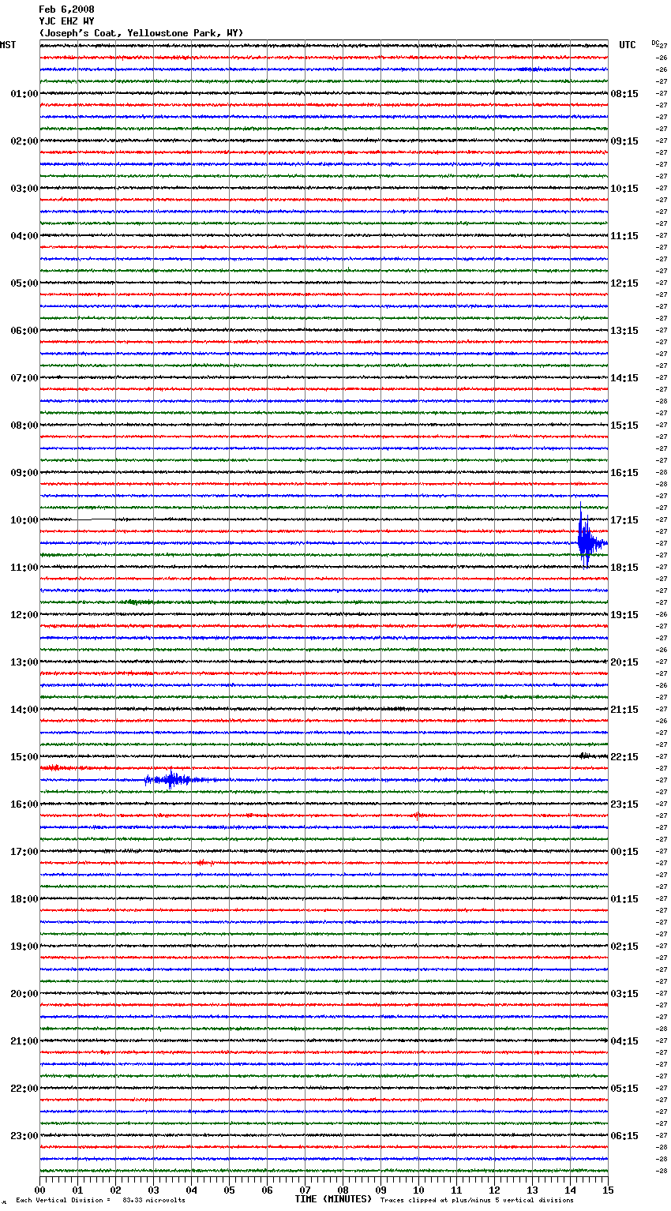Click the '08:15' UTC time label
671x1211 pixels.
(x=624, y=94)
